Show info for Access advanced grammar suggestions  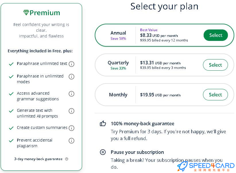(x=71, y=94)
